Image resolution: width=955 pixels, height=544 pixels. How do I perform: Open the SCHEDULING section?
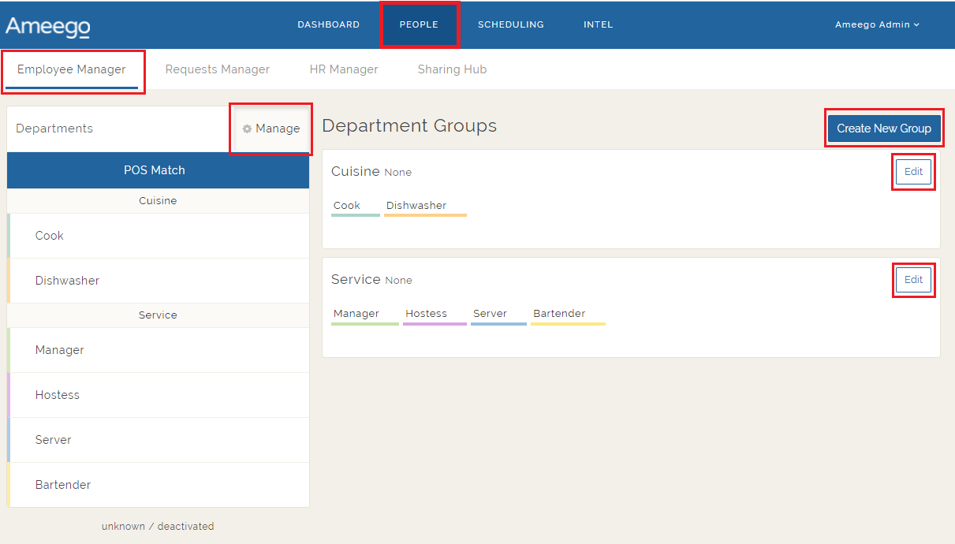(x=510, y=24)
